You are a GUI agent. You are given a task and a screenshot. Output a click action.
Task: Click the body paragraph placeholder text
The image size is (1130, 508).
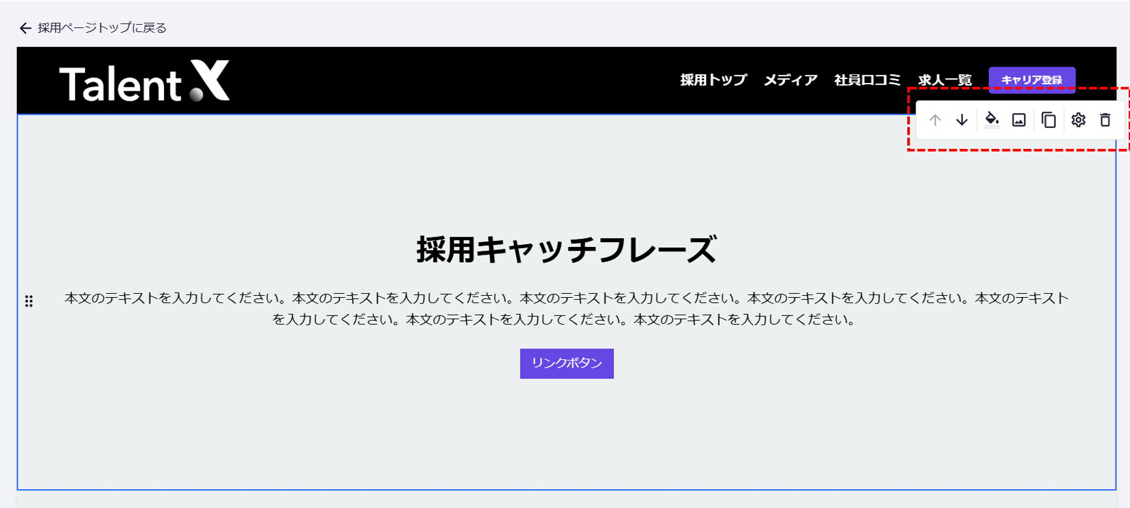click(x=566, y=308)
